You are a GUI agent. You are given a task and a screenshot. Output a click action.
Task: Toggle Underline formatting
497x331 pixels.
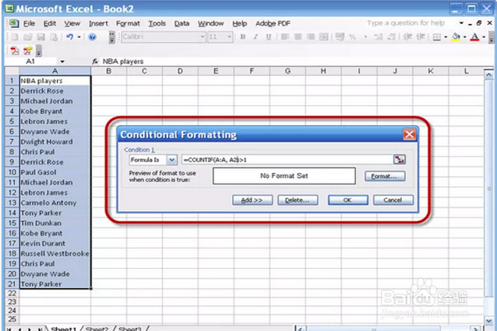pos(268,37)
